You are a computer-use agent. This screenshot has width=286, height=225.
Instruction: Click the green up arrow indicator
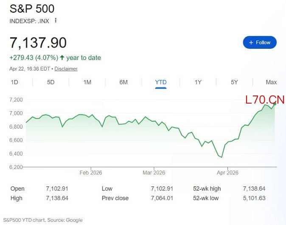tap(62, 58)
